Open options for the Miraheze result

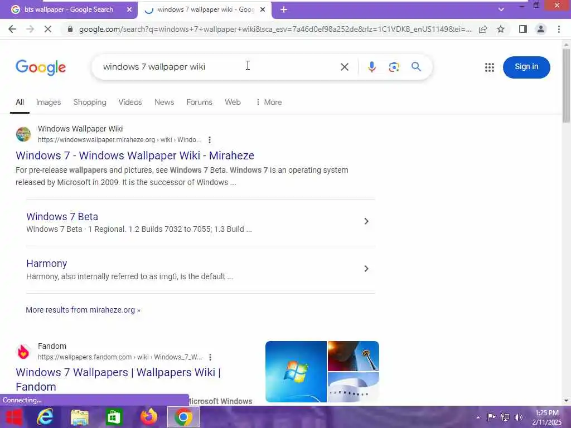click(210, 140)
